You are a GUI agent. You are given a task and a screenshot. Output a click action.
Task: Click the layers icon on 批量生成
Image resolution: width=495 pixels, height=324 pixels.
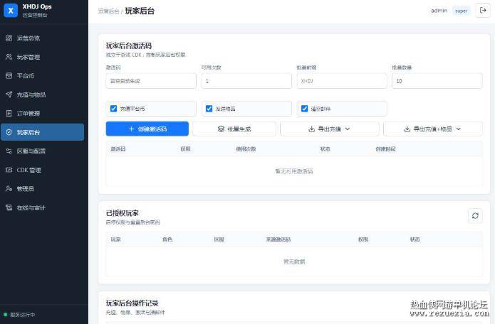[221, 129]
